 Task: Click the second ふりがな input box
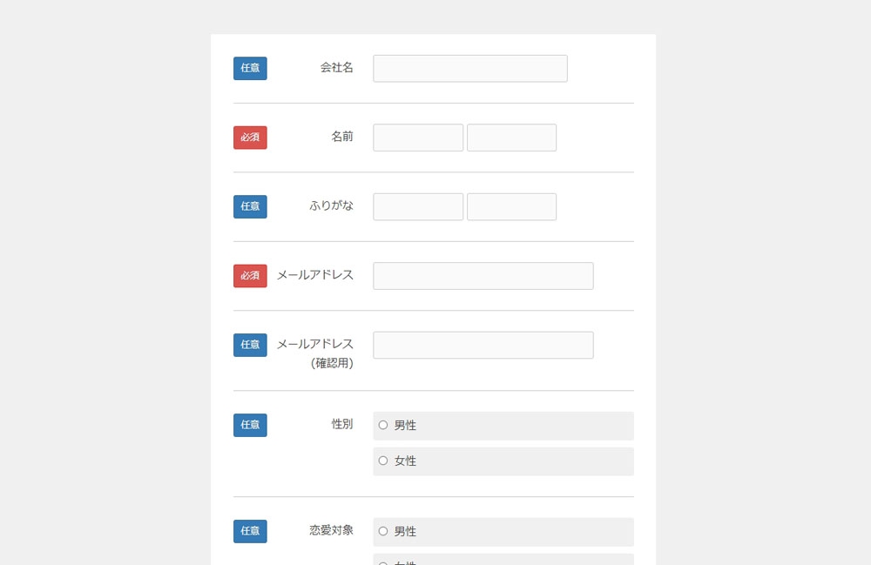point(511,206)
